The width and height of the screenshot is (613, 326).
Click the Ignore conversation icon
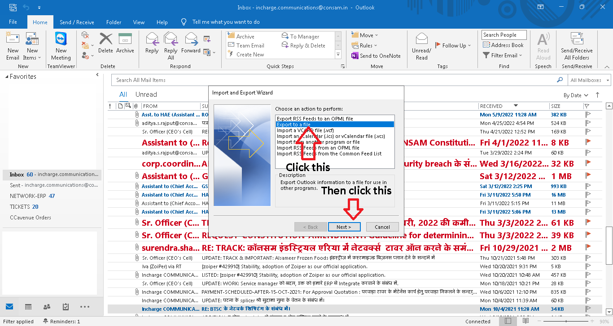point(85,35)
